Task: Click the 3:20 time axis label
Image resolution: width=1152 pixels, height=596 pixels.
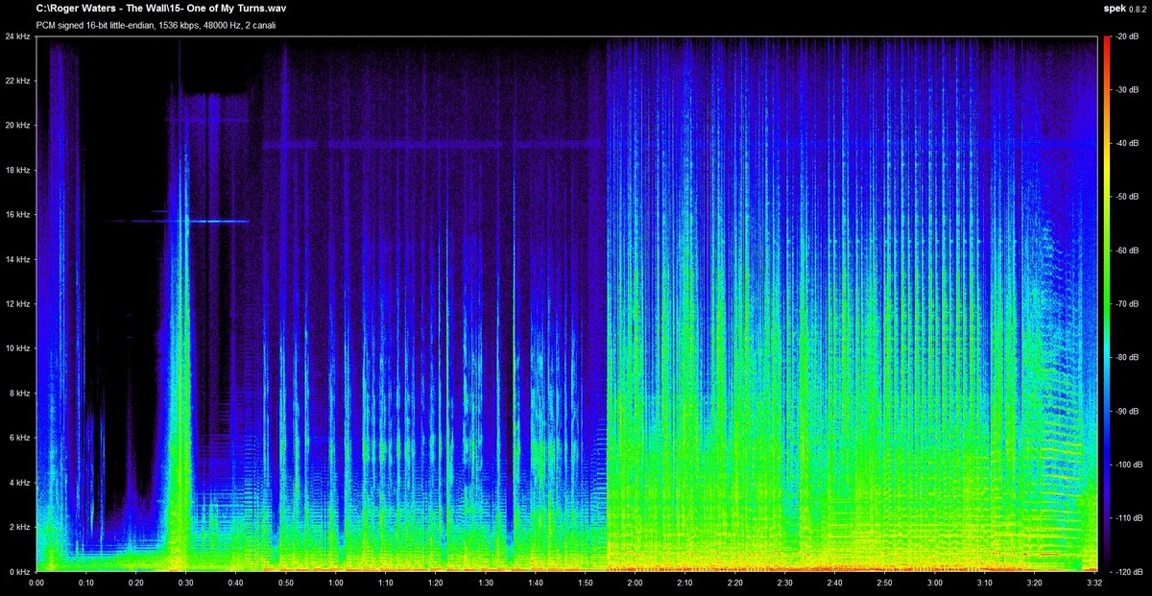Action: tap(1035, 583)
